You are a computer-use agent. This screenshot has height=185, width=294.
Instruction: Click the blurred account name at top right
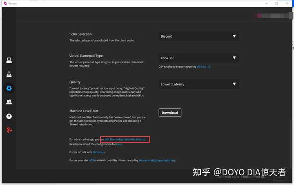(x=273, y=16)
